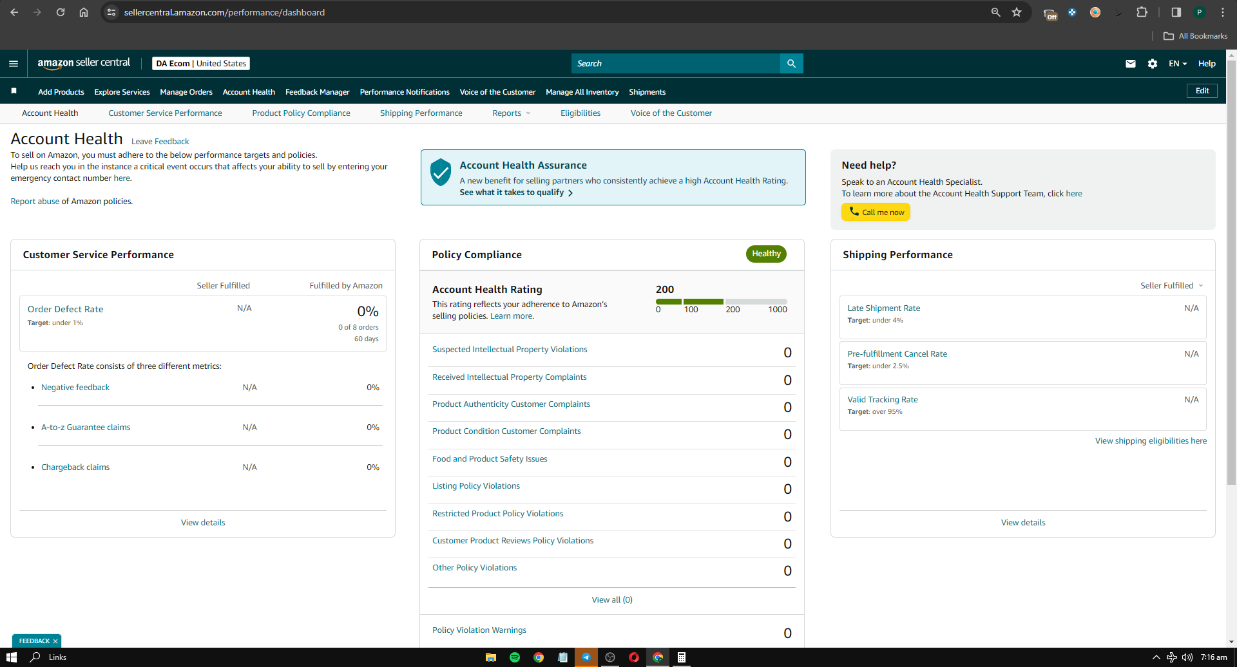Click the Report abuse link
Viewport: 1237px width, 667px height.
point(35,202)
